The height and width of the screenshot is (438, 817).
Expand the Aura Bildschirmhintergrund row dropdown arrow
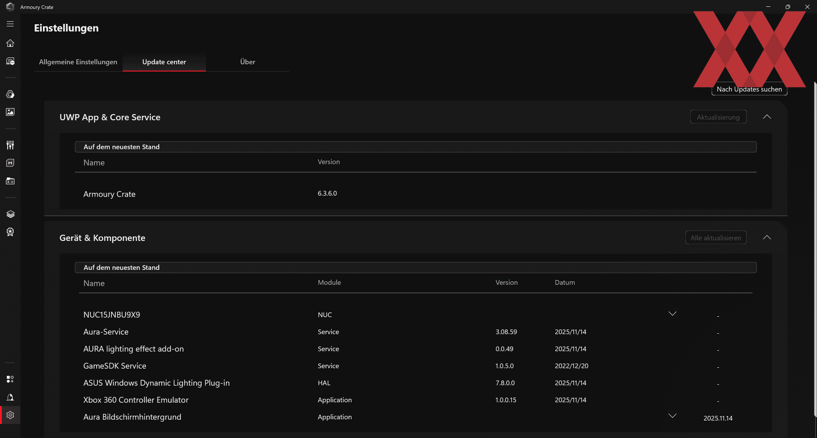pyautogui.click(x=672, y=416)
